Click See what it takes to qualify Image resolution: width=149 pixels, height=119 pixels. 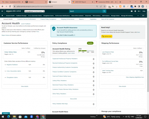[66, 35]
